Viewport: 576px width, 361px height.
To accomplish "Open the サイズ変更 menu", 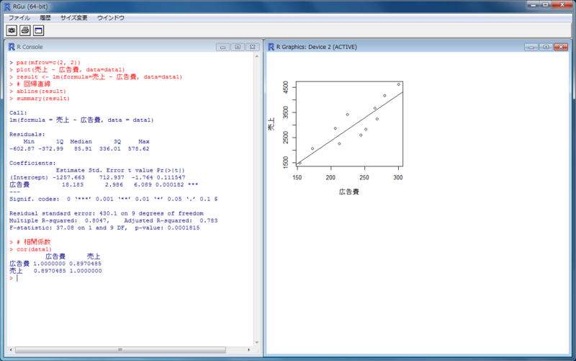I will pyautogui.click(x=74, y=17).
